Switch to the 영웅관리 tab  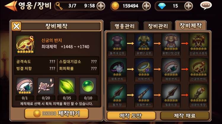coord(124,26)
